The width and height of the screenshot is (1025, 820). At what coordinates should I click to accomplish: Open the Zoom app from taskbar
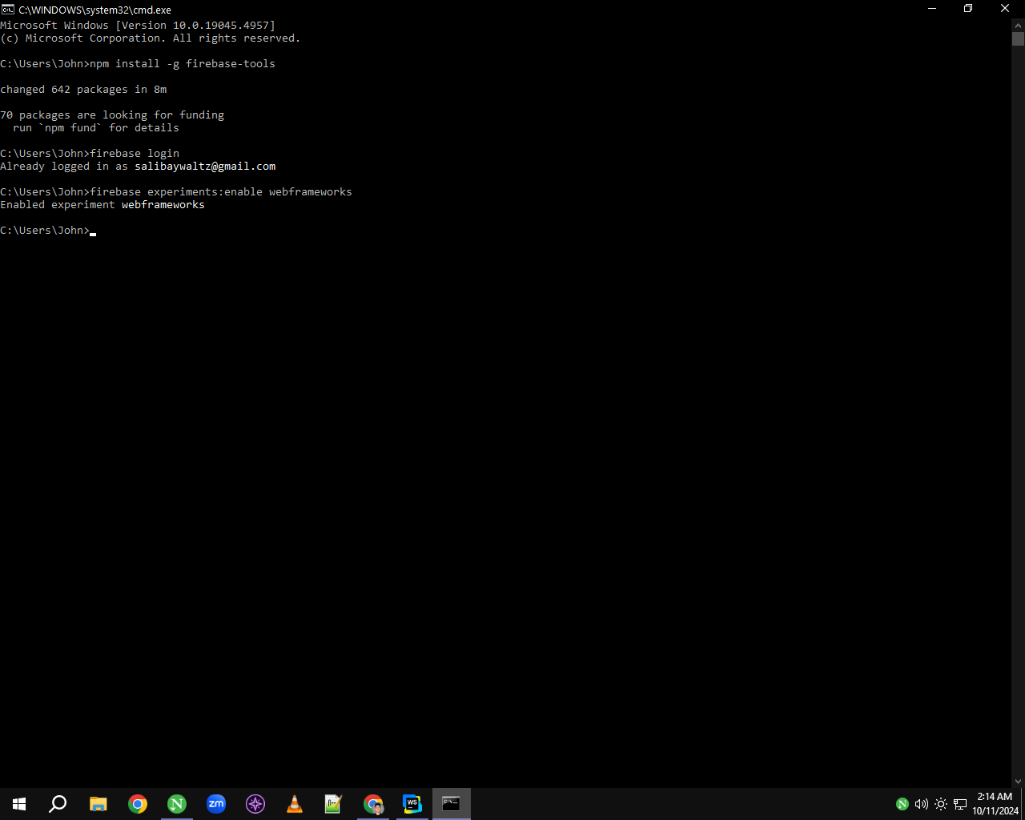[216, 804]
